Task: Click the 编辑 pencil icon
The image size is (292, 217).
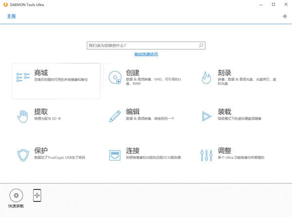Action: click(x=115, y=116)
